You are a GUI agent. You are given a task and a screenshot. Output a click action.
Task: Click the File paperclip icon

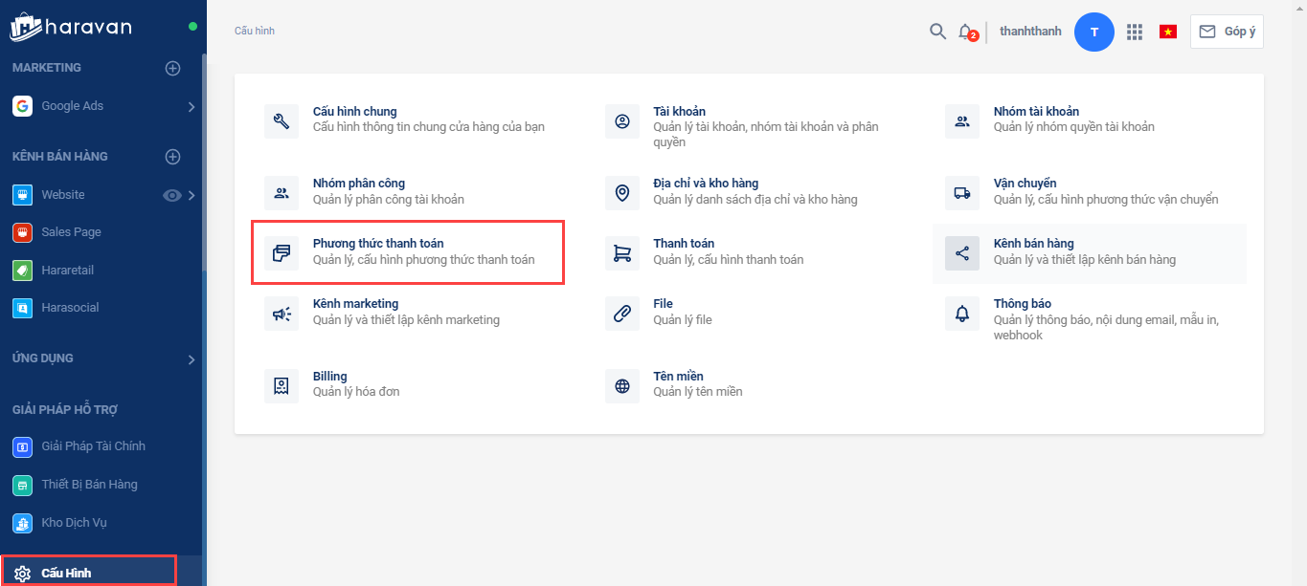tap(622, 314)
